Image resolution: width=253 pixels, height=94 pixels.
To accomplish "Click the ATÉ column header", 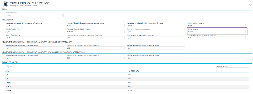I will pos(7,71).
